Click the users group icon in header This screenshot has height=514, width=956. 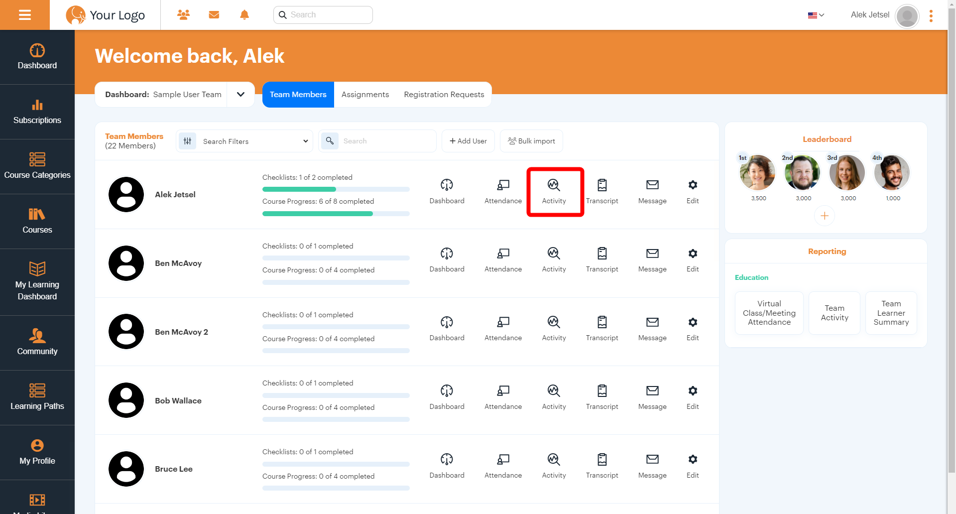coord(183,15)
